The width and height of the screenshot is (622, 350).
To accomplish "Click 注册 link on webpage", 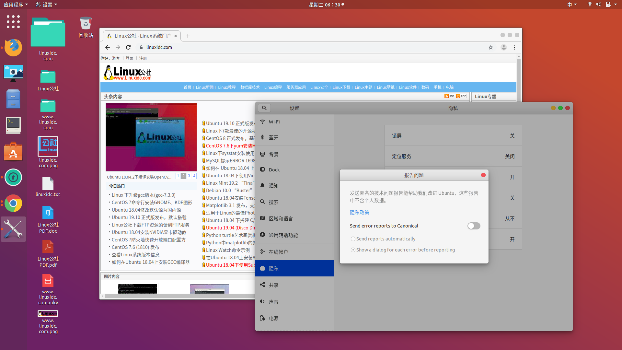I will tap(143, 58).
